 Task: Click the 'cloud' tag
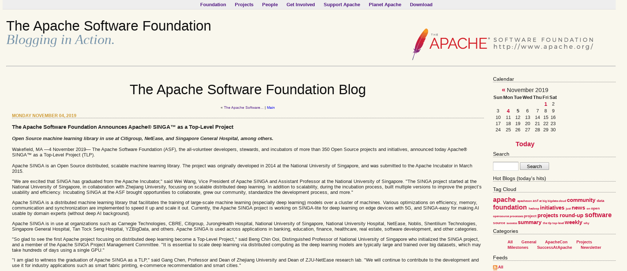pos(562,201)
